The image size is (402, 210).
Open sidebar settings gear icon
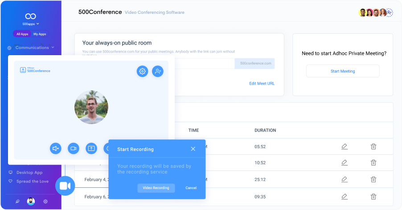coord(45,202)
